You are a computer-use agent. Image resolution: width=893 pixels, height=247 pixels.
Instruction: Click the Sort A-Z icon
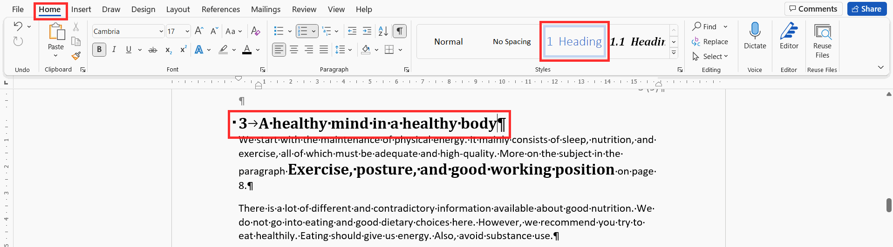(x=383, y=31)
